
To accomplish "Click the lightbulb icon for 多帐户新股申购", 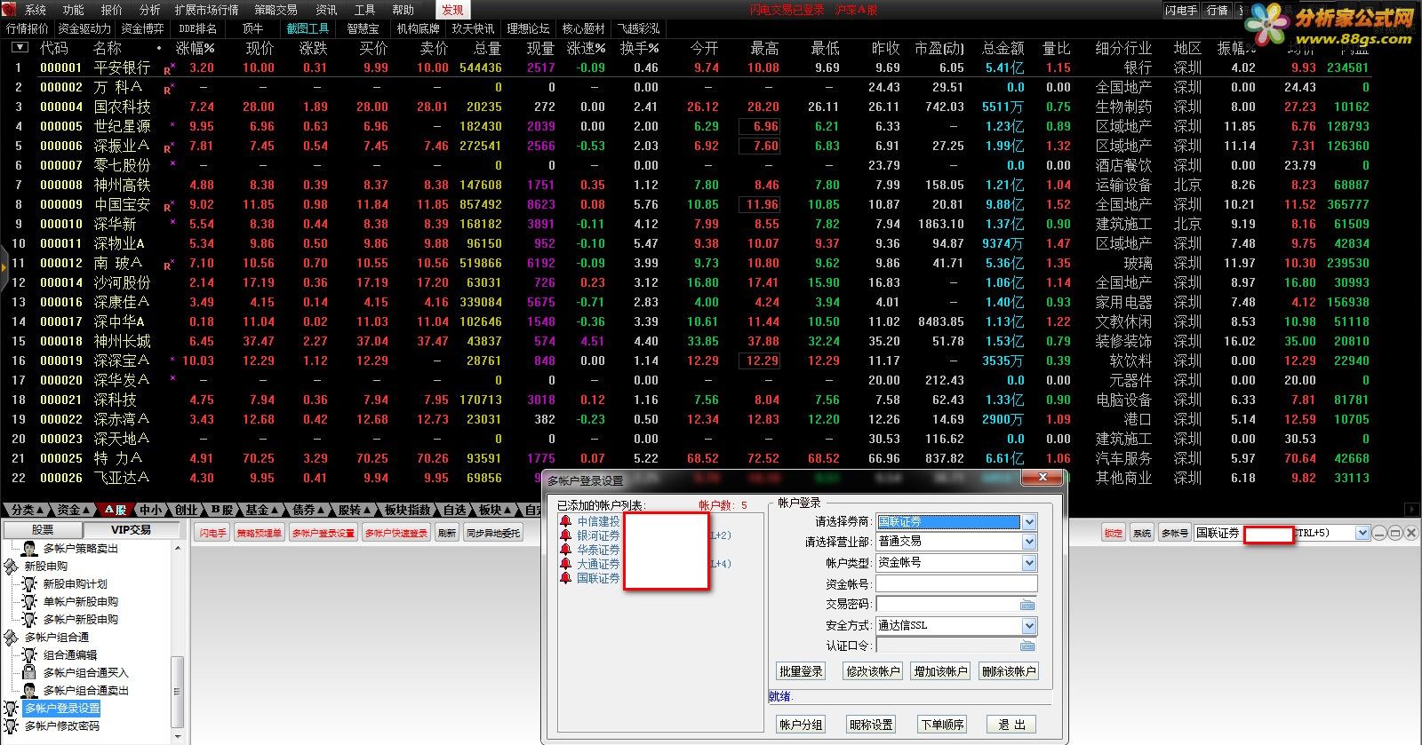I will (30, 619).
